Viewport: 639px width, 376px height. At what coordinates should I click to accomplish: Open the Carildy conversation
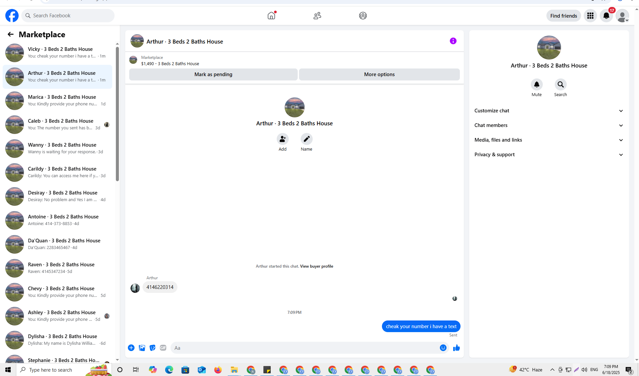click(x=57, y=173)
